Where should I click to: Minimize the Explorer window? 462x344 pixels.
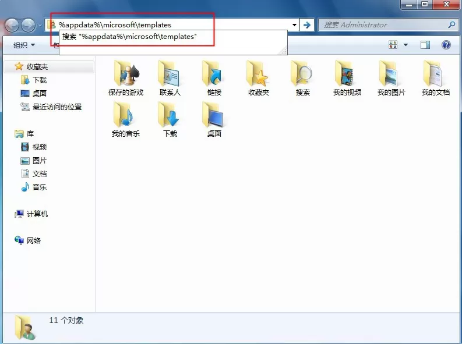point(409,5)
